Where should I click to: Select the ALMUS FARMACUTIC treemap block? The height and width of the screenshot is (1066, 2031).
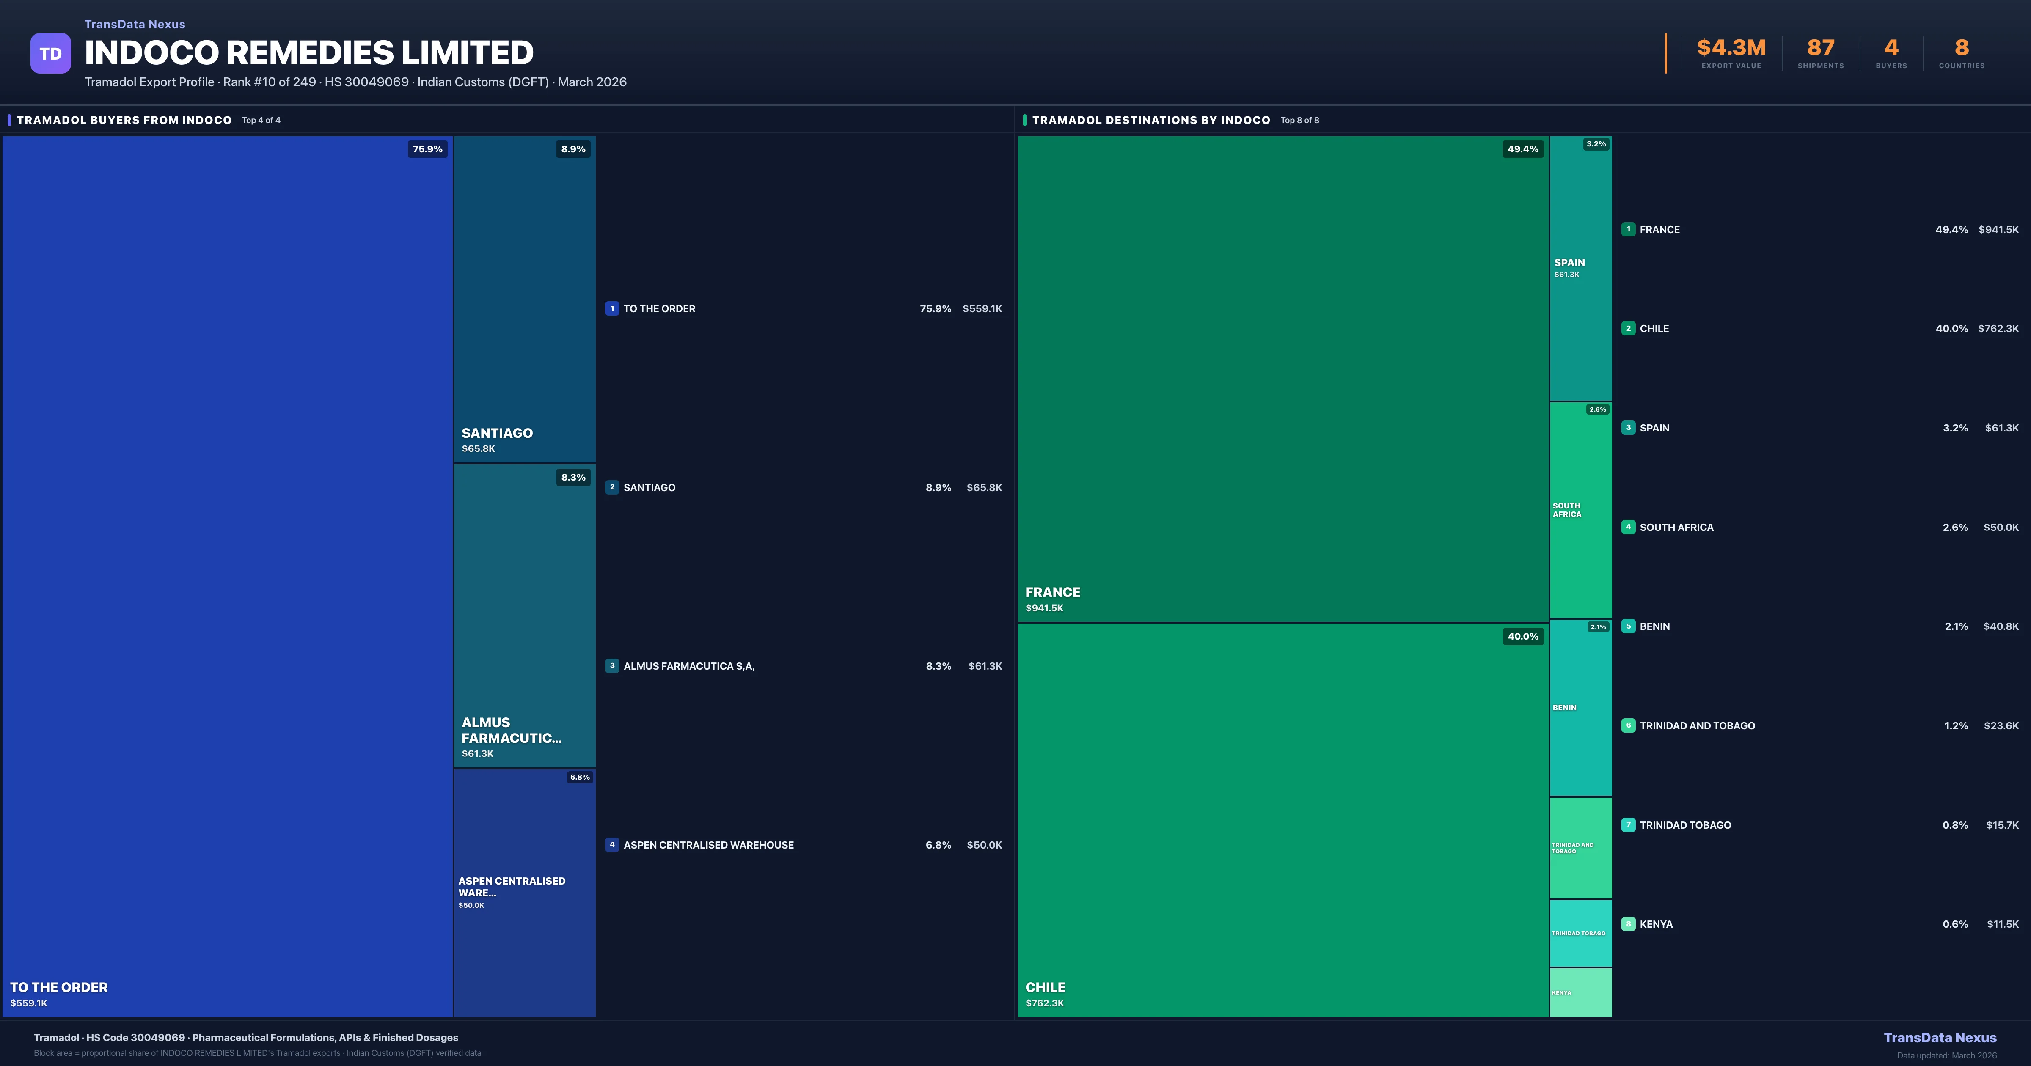524,615
